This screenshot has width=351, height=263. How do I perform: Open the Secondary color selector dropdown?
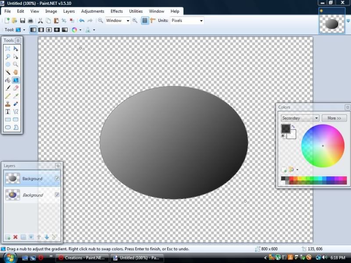[300, 118]
